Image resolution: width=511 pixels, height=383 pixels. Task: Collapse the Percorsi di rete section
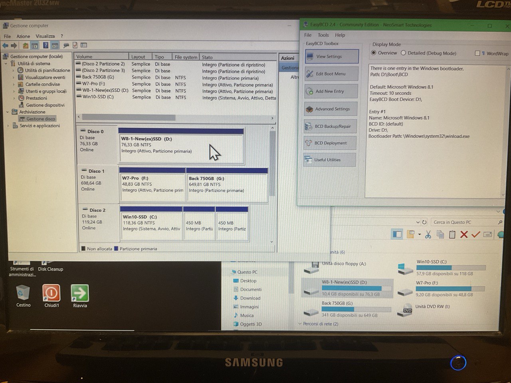(300, 324)
